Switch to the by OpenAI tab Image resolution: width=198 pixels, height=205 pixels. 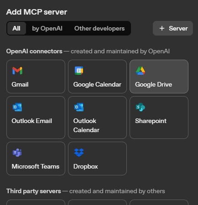click(x=47, y=28)
